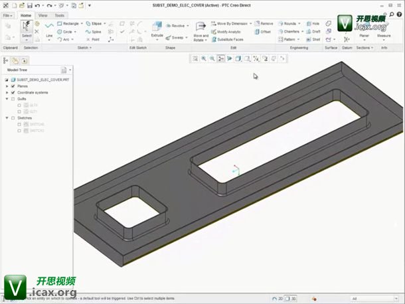Open the Planar section button
405x304 pixels.
364,33
